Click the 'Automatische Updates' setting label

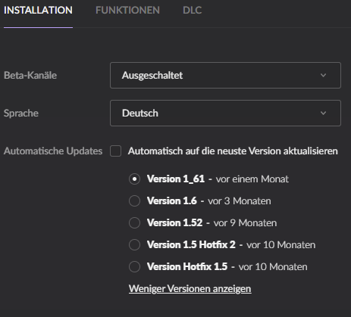pos(53,151)
